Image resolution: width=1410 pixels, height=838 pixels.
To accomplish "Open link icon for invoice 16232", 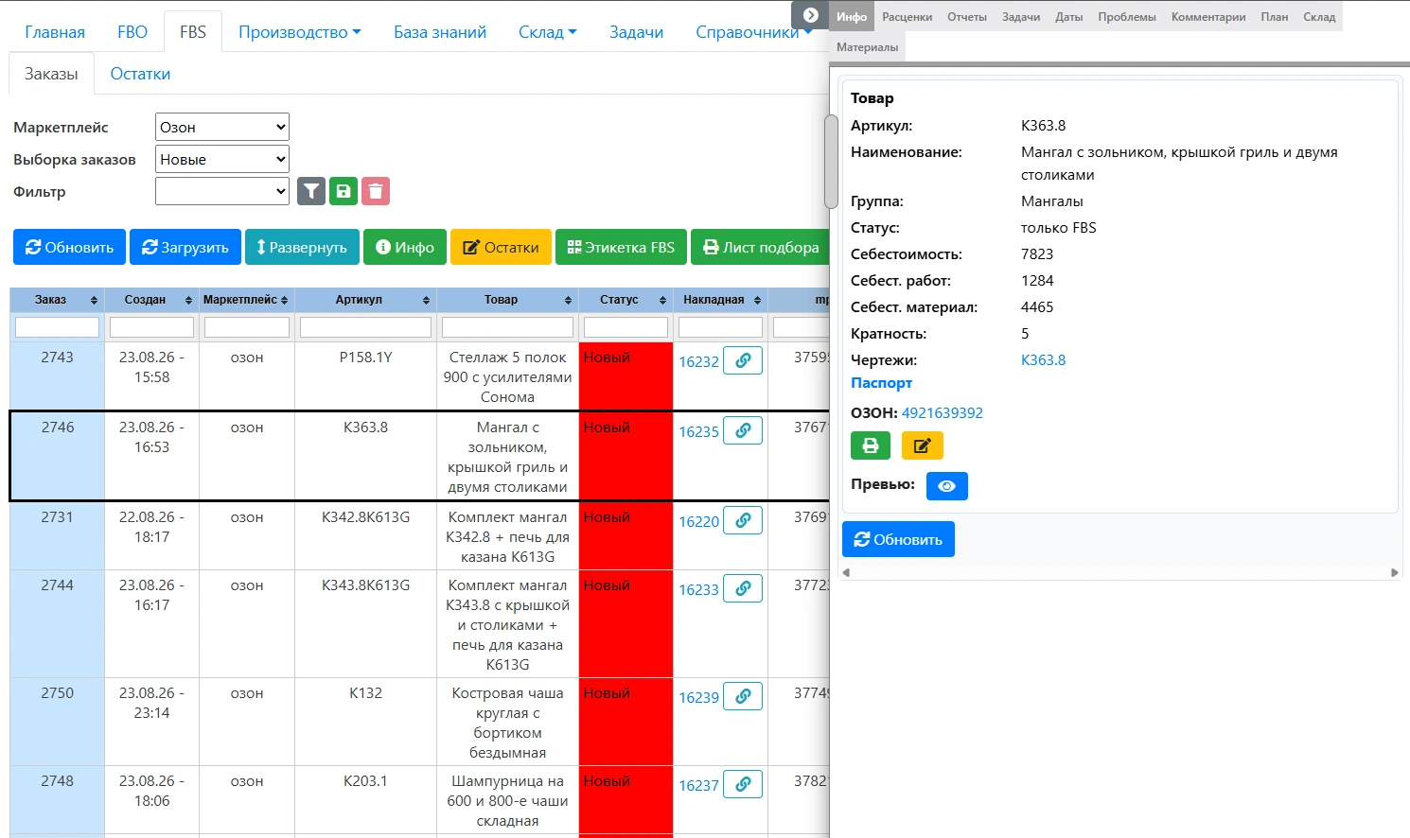I will [743, 360].
